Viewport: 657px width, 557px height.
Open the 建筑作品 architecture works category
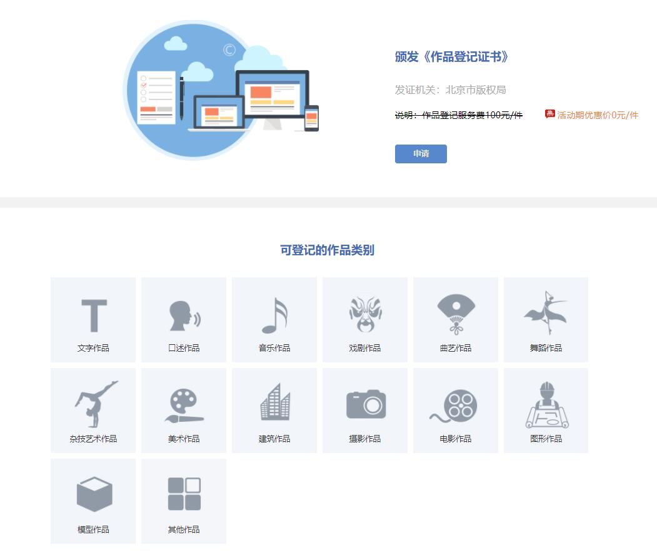(x=274, y=410)
